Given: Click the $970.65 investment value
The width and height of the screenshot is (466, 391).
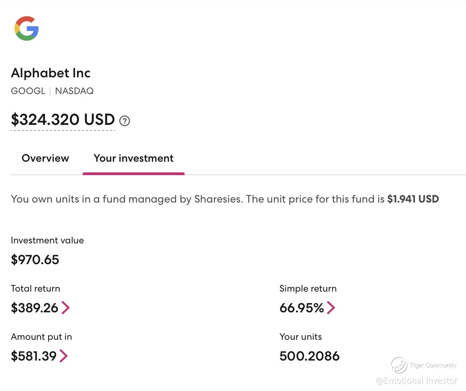Looking at the screenshot, I should [35, 260].
